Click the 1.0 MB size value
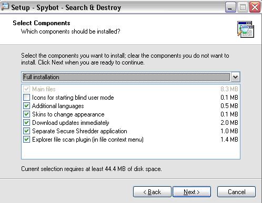Screen dimensions: 262x203 click(x=229, y=131)
